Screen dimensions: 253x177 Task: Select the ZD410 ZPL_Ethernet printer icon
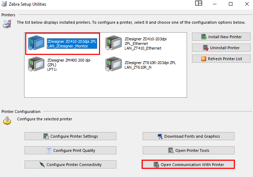[x=114, y=43]
